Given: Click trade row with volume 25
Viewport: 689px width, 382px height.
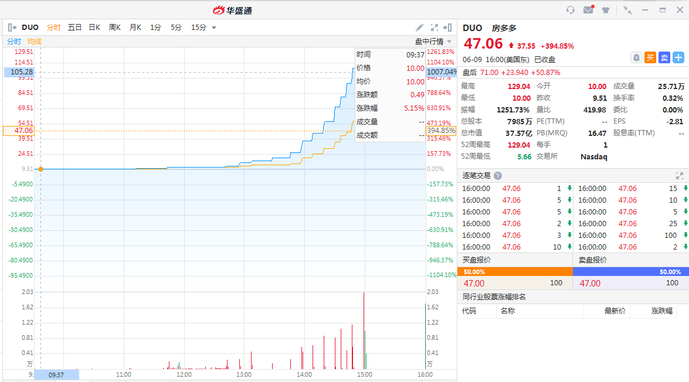Looking at the screenshot, I should (x=630, y=223).
